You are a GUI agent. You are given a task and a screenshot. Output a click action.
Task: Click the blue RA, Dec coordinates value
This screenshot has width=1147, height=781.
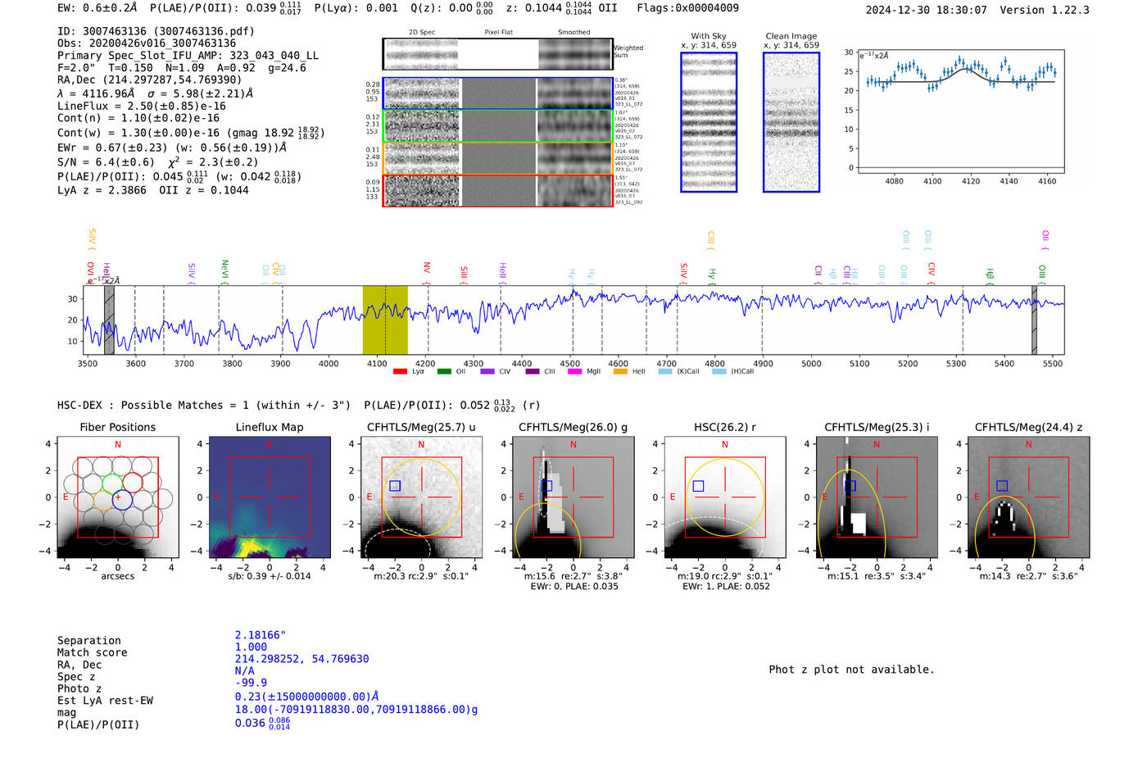coord(302,659)
